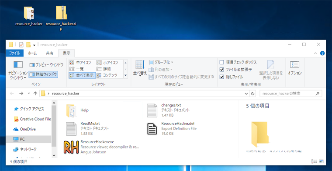The width and height of the screenshot is (332, 171).
Task: Open the ナビゲーション ウィンドウ dropdown
Action: [18, 70]
